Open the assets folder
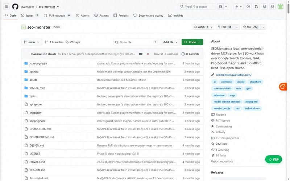The image size is (290, 181). coord(33,80)
